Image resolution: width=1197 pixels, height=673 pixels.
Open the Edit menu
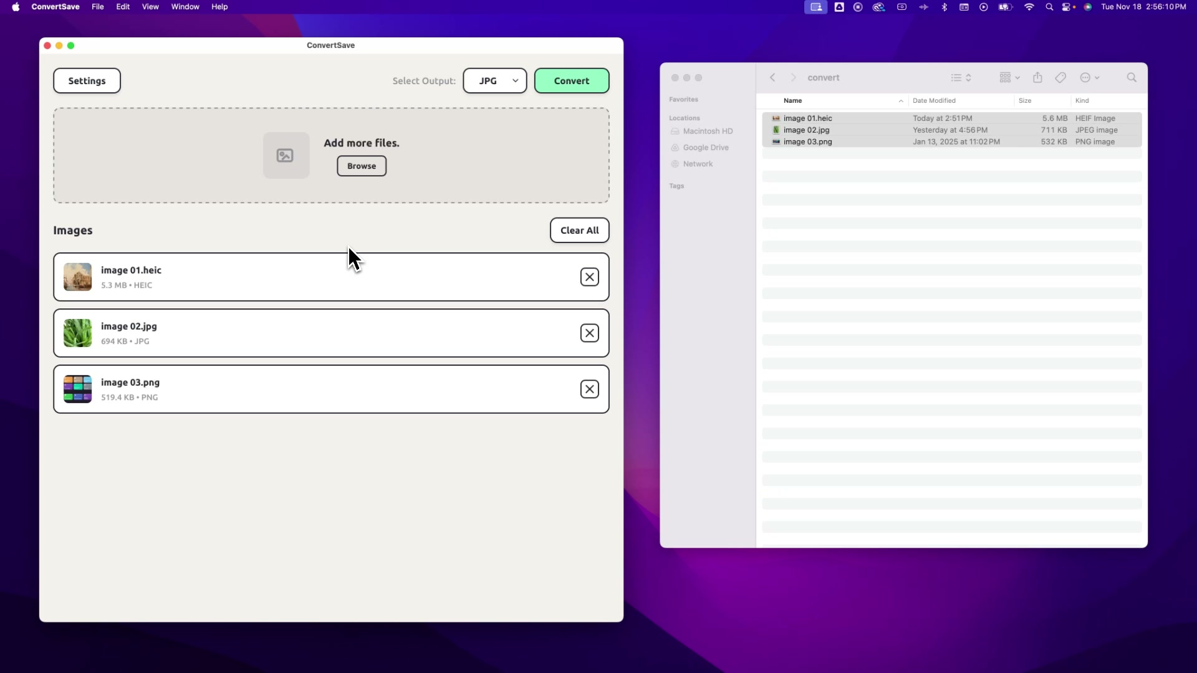[123, 7]
